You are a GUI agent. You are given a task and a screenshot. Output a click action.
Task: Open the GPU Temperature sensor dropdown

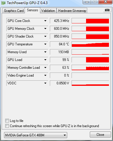tap(45, 44)
